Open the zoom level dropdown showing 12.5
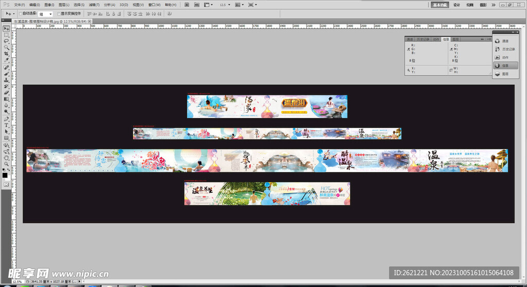This screenshot has width=527, height=287. point(225,5)
